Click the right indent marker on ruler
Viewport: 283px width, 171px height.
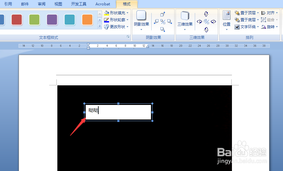(x=147, y=46)
